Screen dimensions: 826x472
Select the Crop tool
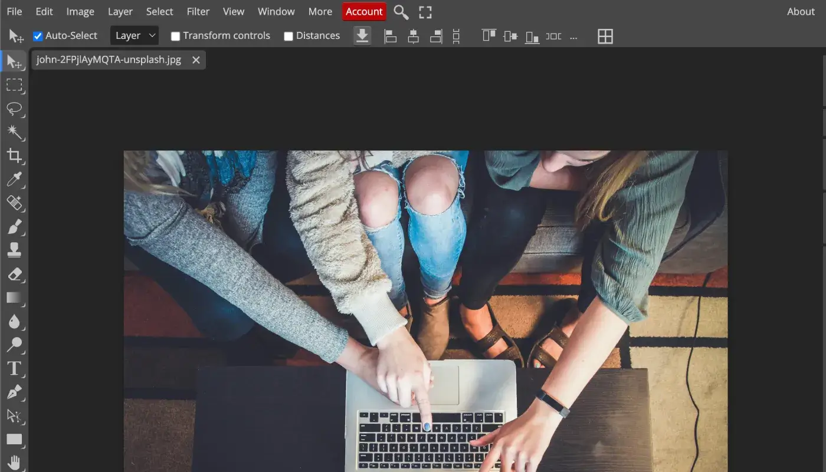pyautogui.click(x=15, y=156)
